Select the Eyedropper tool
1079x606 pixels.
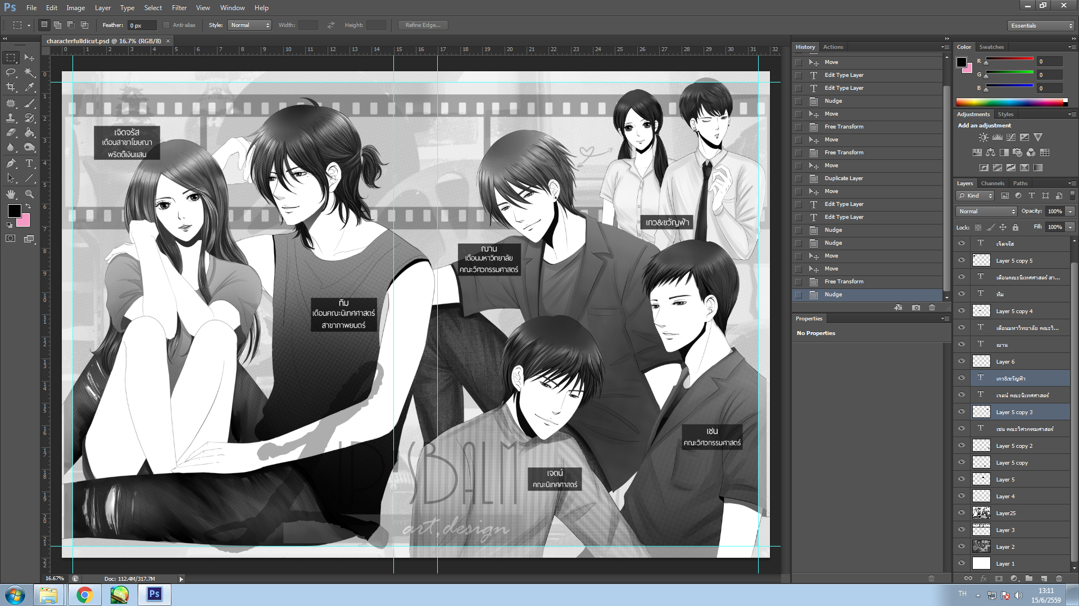click(x=29, y=87)
